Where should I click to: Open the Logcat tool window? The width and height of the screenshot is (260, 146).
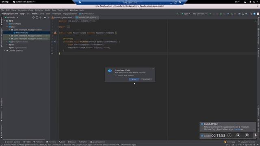coord(72,142)
